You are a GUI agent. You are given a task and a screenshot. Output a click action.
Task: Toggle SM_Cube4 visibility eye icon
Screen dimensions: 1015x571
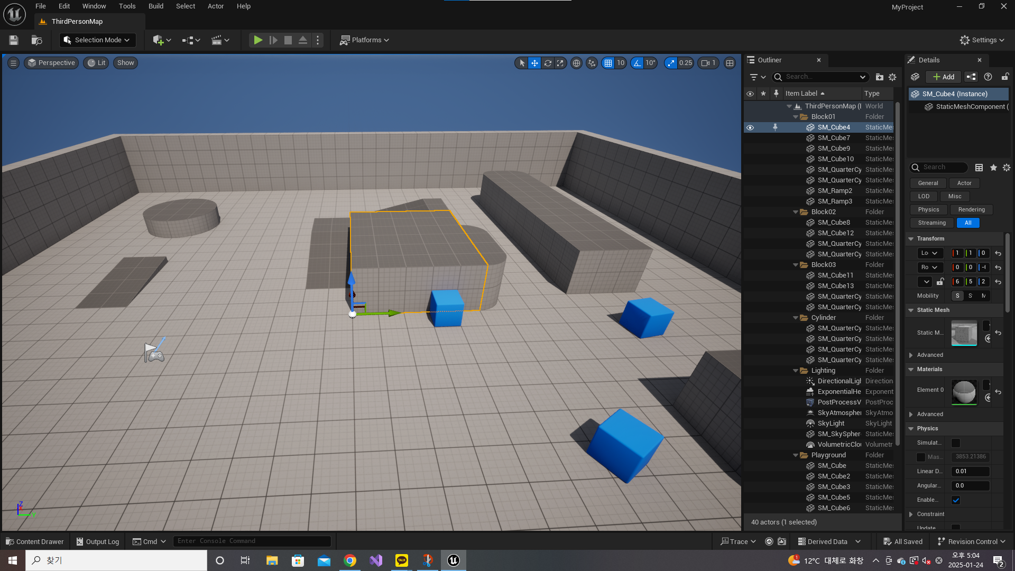pos(750,127)
